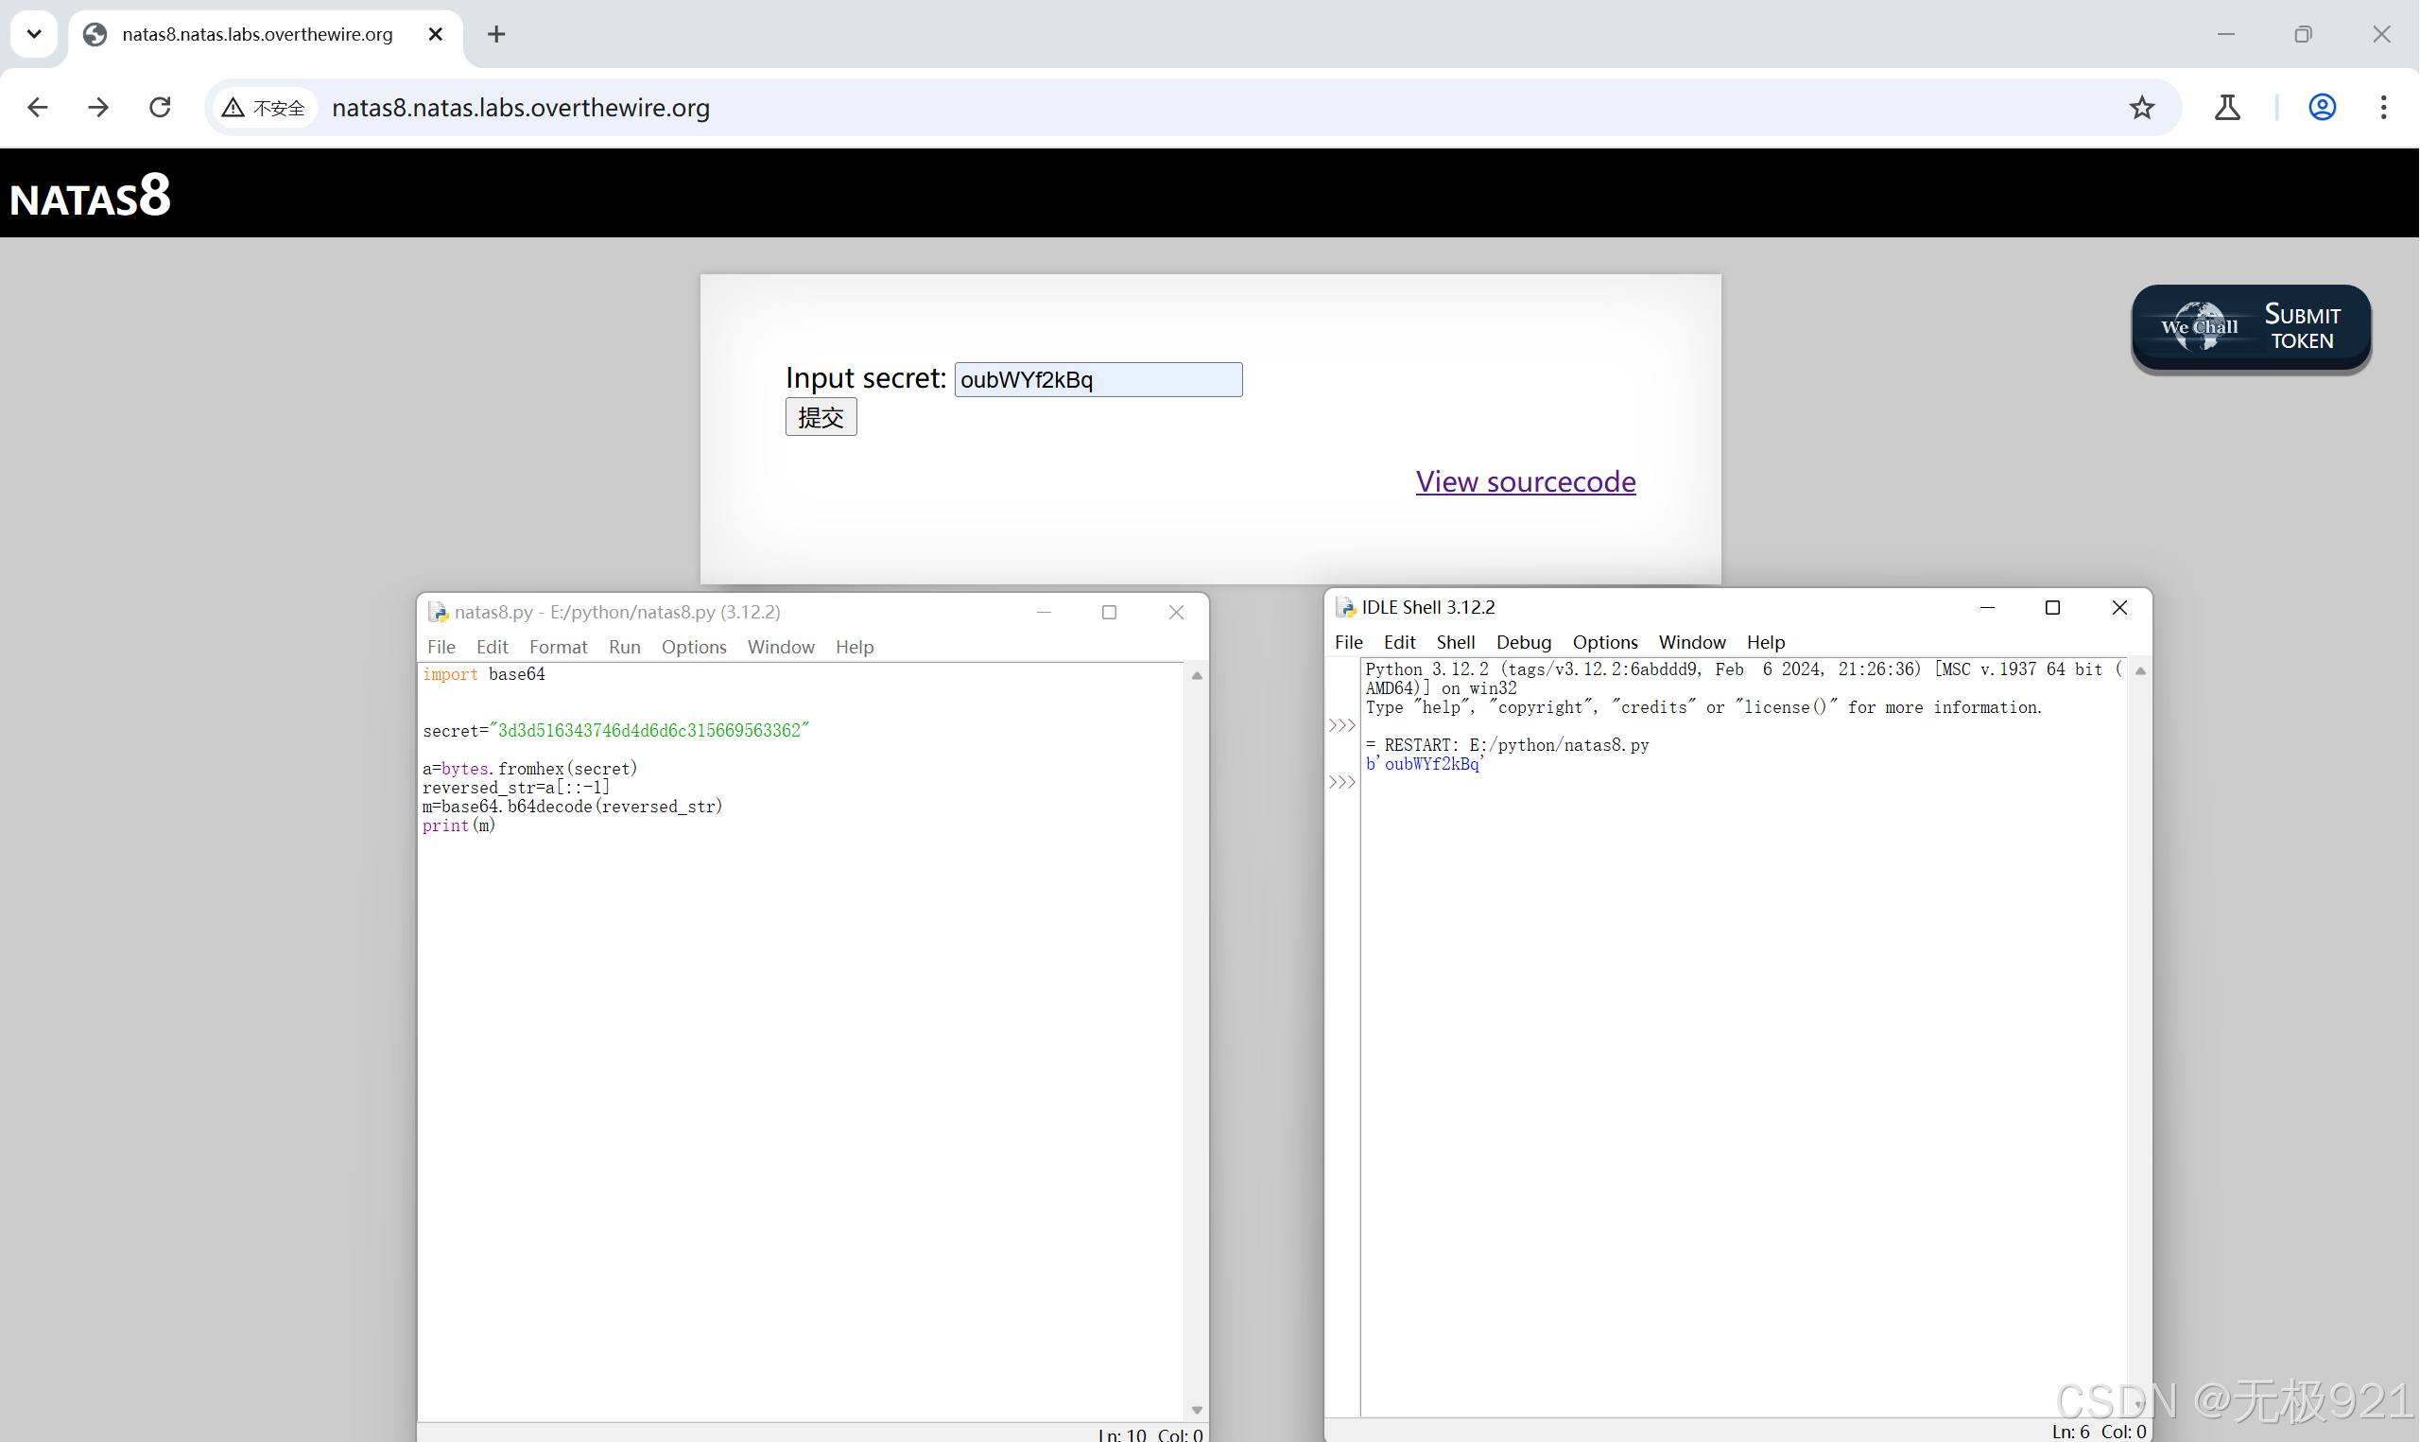
Task: Close the natas8 browser tab
Action: click(x=435, y=34)
